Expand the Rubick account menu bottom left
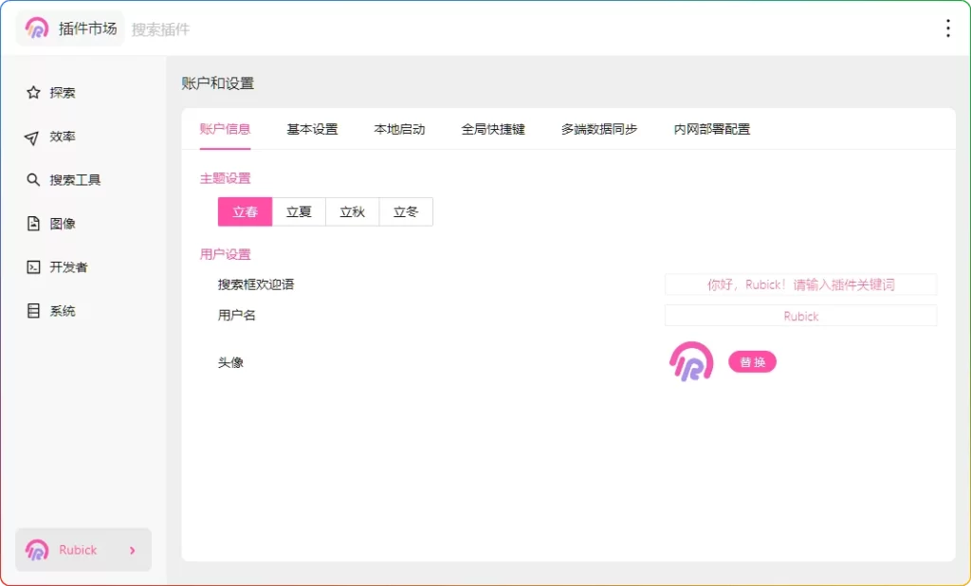This screenshot has width=971, height=586. (83, 549)
